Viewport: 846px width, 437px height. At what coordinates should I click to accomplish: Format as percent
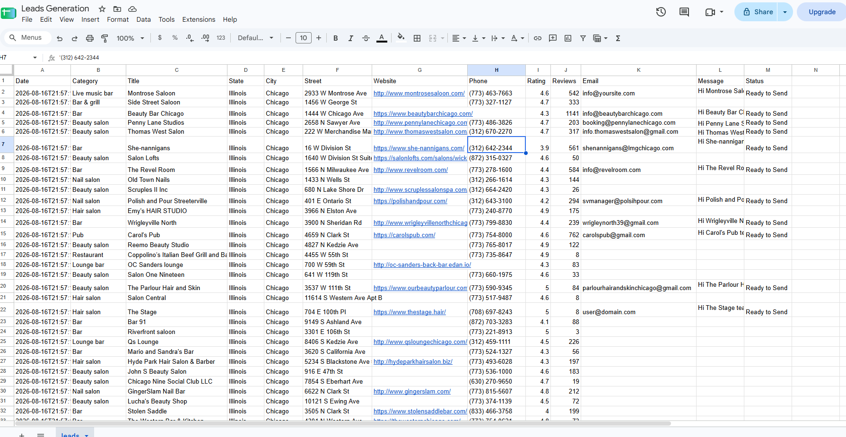pyautogui.click(x=175, y=38)
